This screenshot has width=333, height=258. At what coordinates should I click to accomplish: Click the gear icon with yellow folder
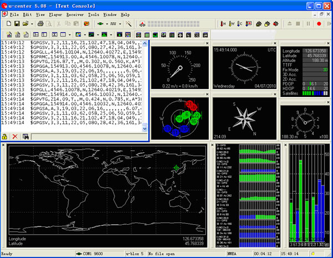coord(267,24)
